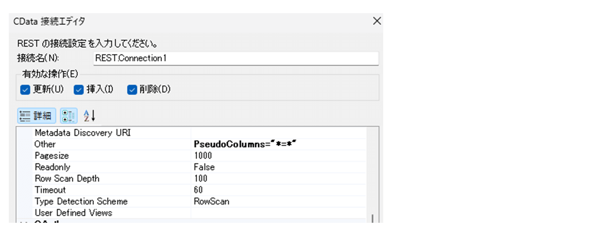Screen dimensions: 591x233
Task: Select the Metadata Discovery URI property row
Action: (83, 133)
